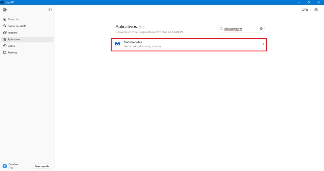
Task: Click the Caroline avatar circle
Action: [x=5, y=166]
